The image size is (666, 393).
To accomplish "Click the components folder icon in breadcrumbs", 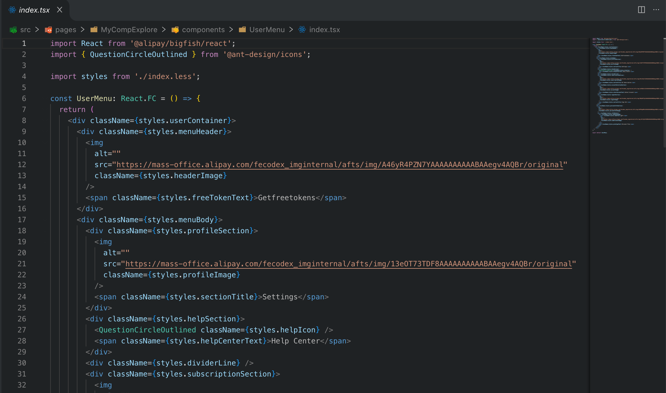I will 175,30.
